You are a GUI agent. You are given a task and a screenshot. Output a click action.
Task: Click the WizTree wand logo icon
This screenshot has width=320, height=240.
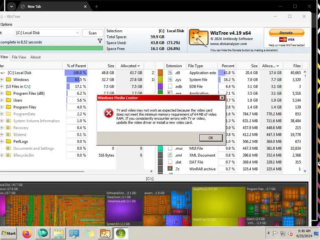tap(198, 38)
